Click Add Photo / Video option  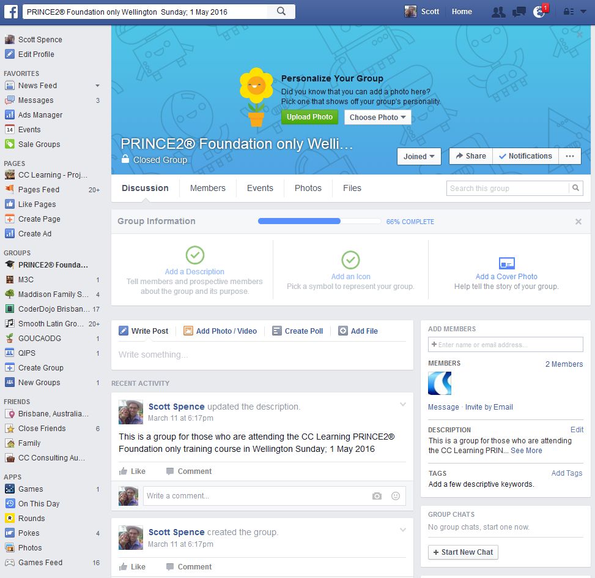tap(221, 331)
